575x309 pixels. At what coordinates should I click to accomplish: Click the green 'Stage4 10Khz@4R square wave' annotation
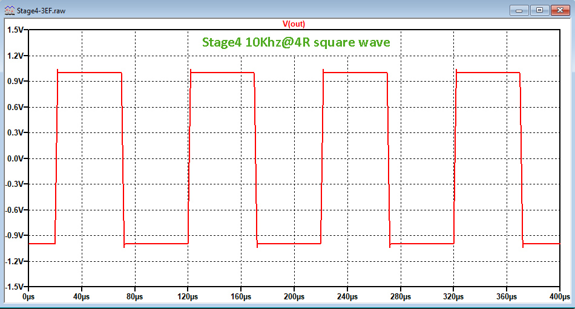pyautogui.click(x=296, y=42)
